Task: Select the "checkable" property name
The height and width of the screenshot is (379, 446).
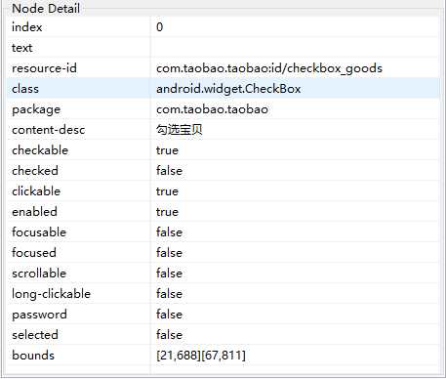Action: tap(40, 150)
